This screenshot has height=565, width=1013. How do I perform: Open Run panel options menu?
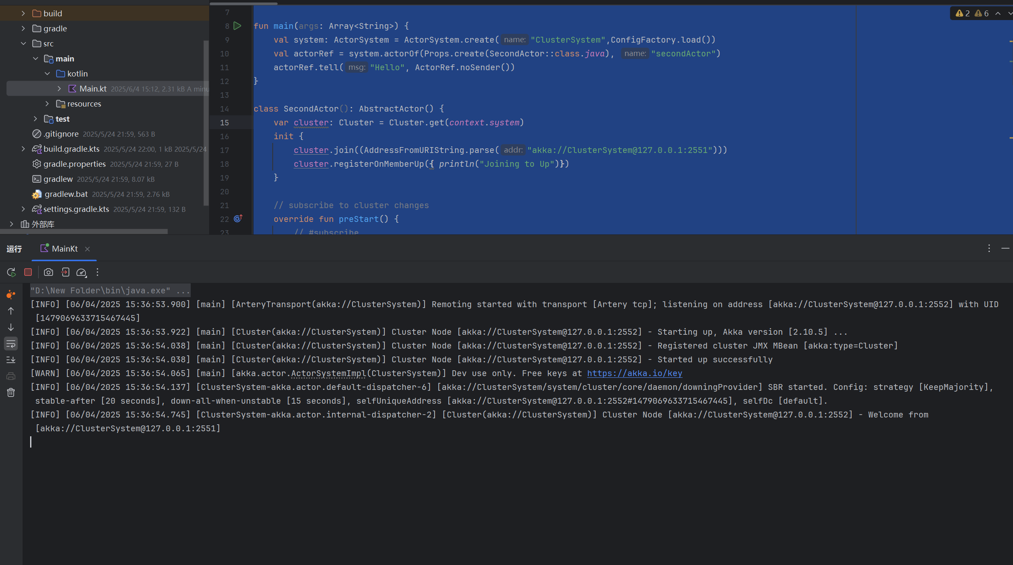click(989, 248)
